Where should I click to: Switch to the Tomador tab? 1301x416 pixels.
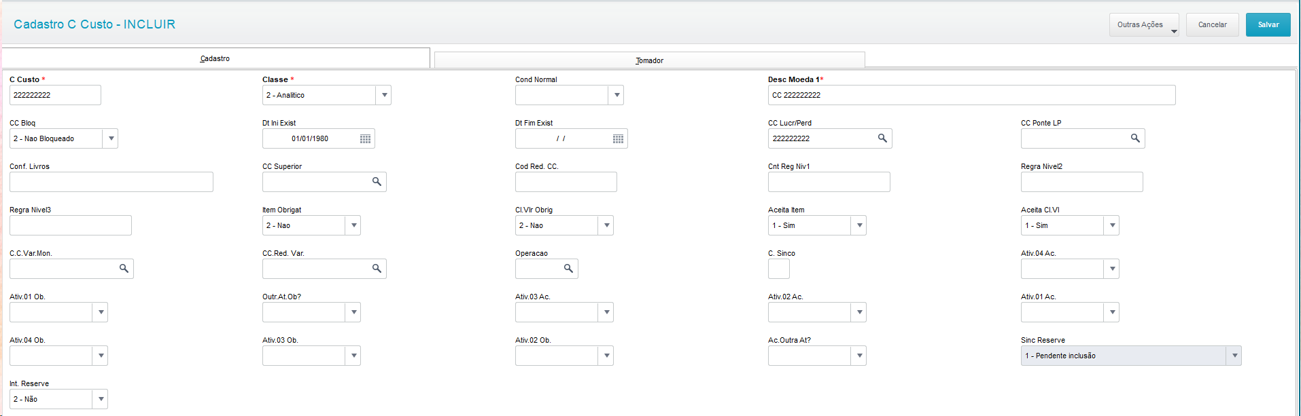(x=649, y=60)
